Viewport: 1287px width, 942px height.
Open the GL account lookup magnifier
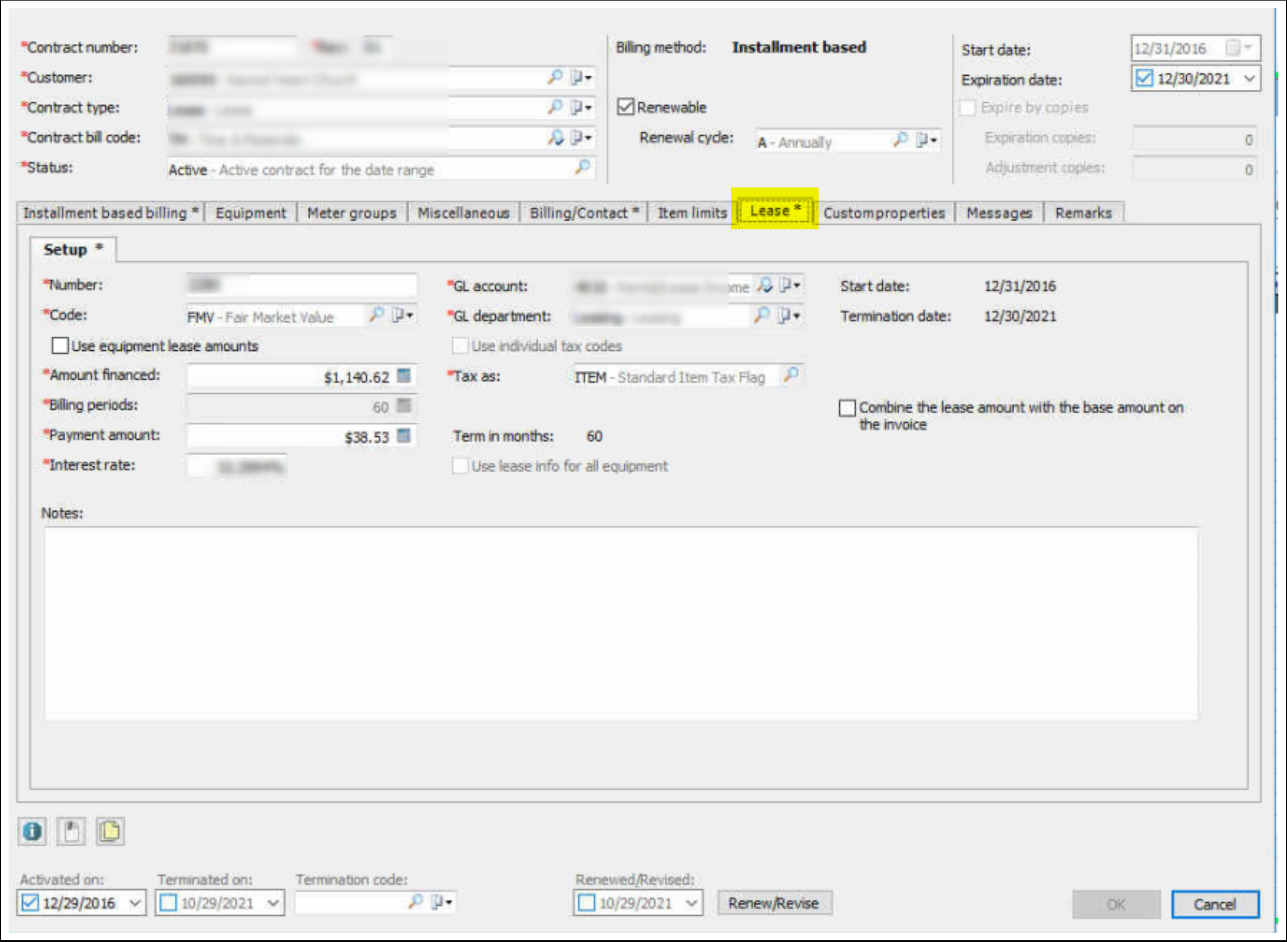tap(764, 285)
